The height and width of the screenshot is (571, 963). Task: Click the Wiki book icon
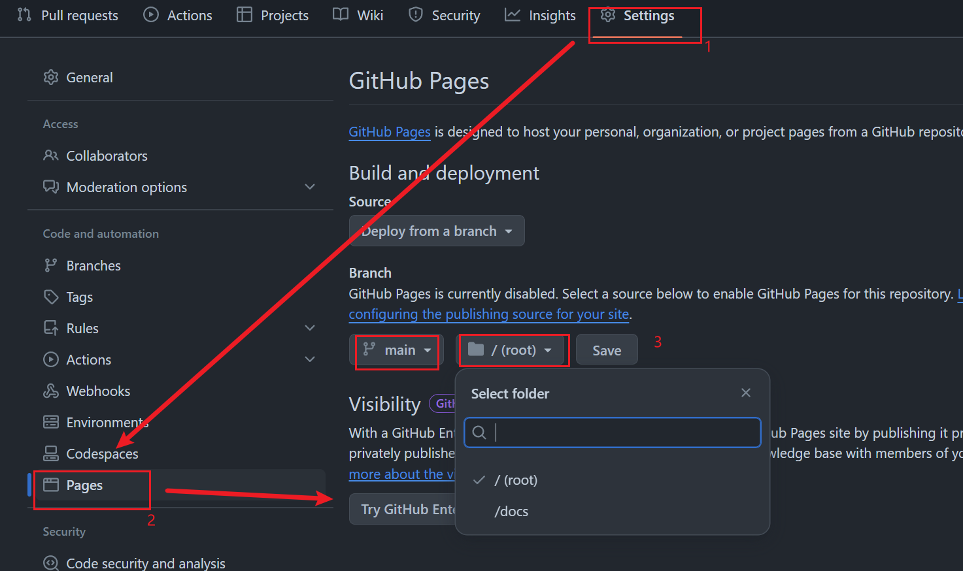click(341, 14)
